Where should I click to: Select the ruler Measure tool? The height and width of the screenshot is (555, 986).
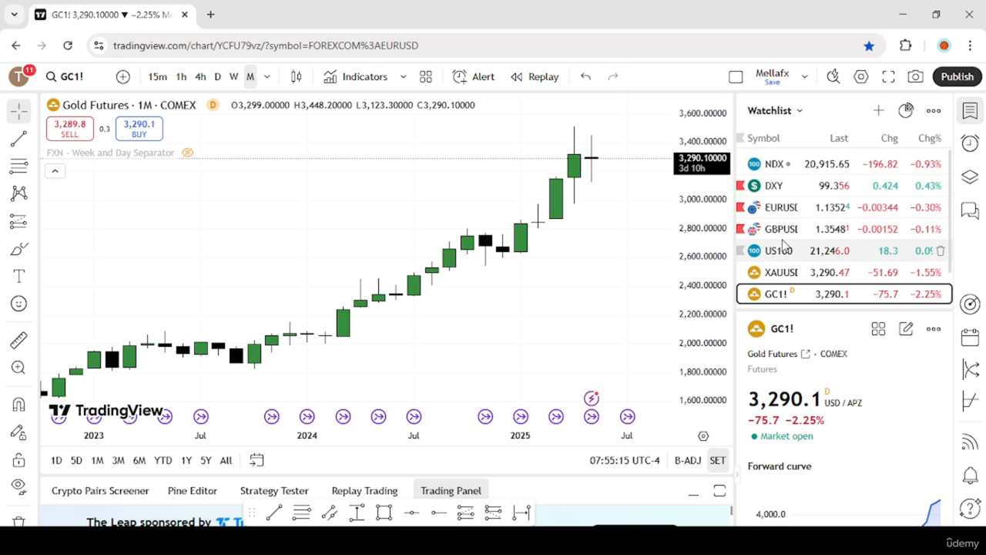click(x=19, y=340)
